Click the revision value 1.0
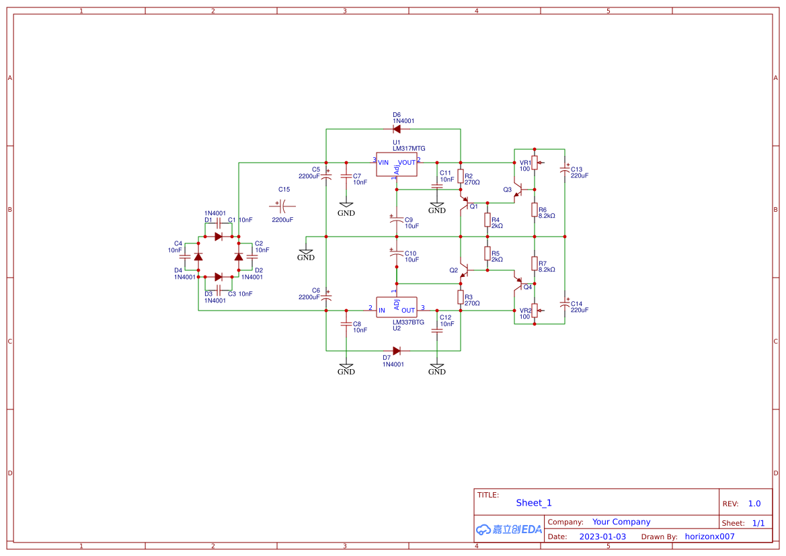The width and height of the screenshot is (786, 556). (x=754, y=504)
